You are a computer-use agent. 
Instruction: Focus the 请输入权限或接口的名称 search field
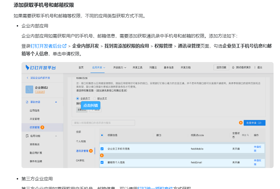tap(103, 123)
